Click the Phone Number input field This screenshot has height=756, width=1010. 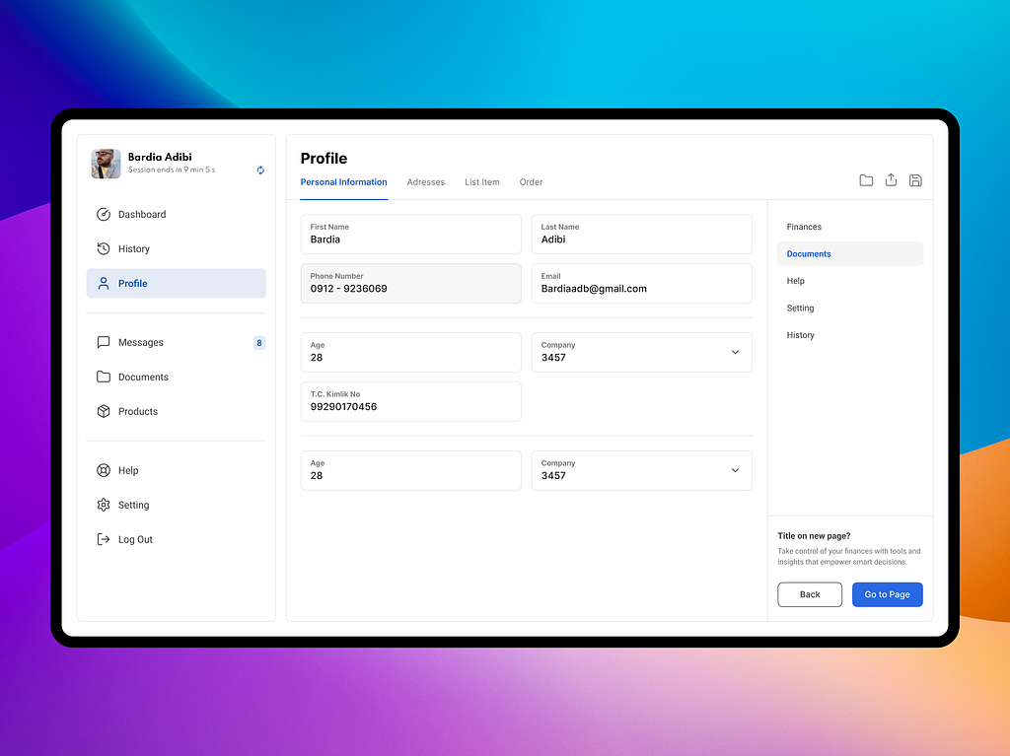[411, 283]
